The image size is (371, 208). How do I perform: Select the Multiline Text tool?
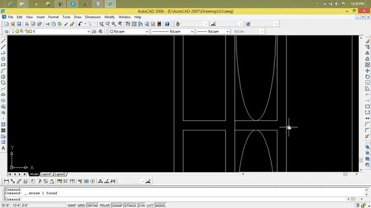click(x=3, y=148)
